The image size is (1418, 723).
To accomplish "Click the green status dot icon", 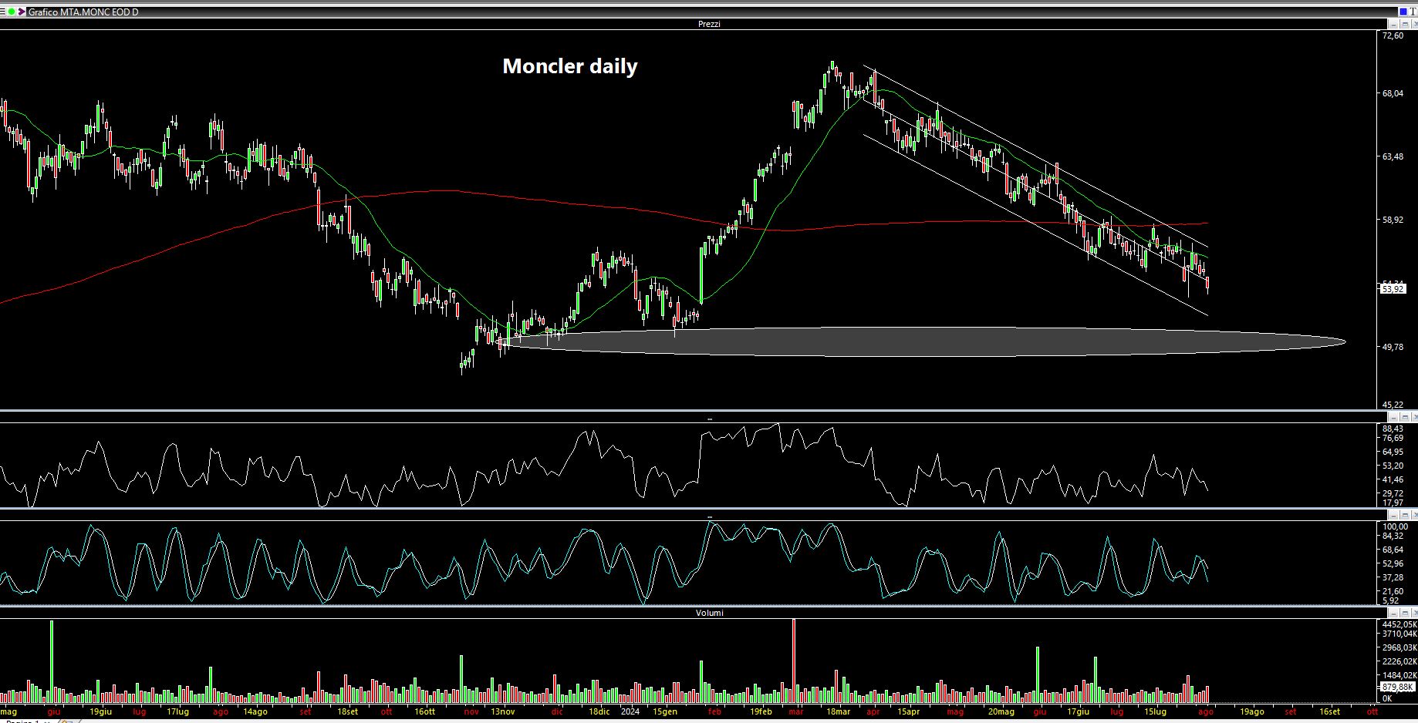I will (12, 12).
